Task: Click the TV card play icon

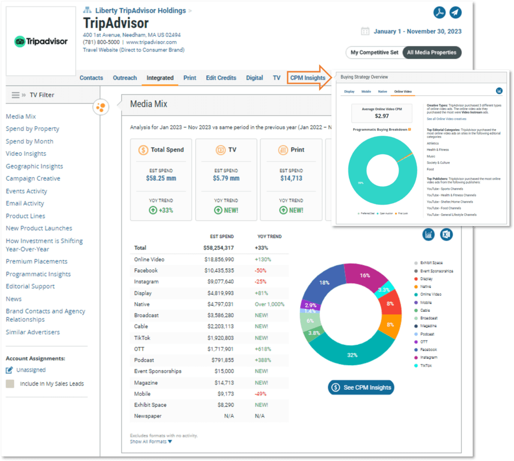Action: coord(221,150)
